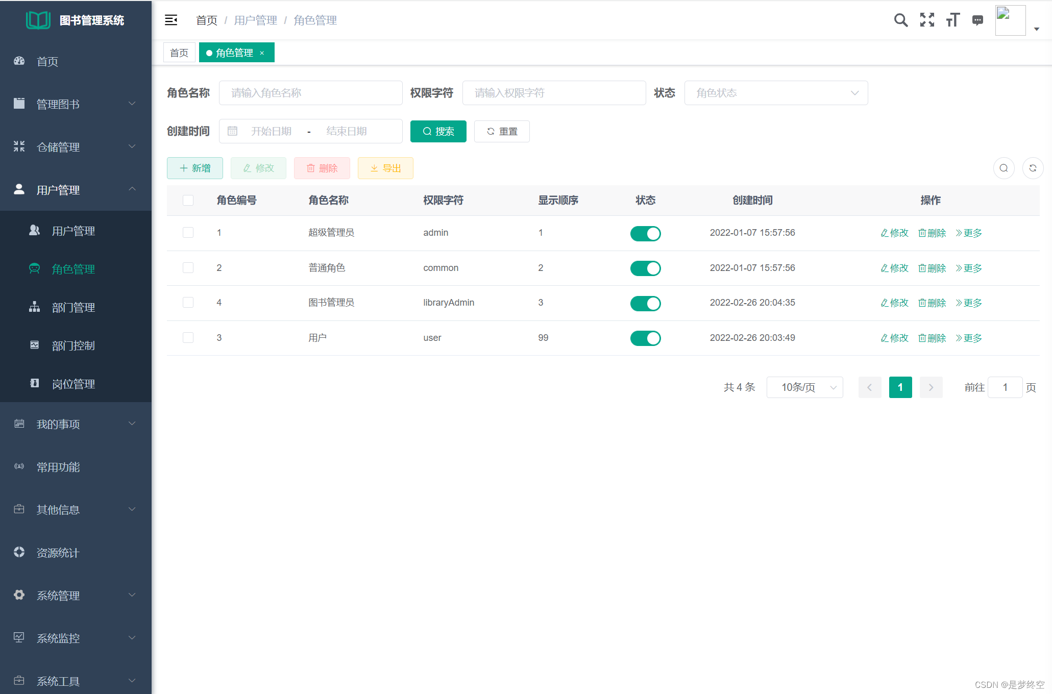Click the 请输入角色名称 input field
1052x694 pixels.
click(310, 93)
